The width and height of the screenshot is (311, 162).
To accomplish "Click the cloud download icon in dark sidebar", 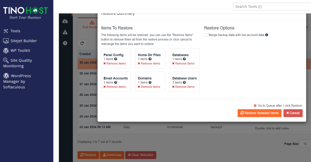I will tap(65, 21).
